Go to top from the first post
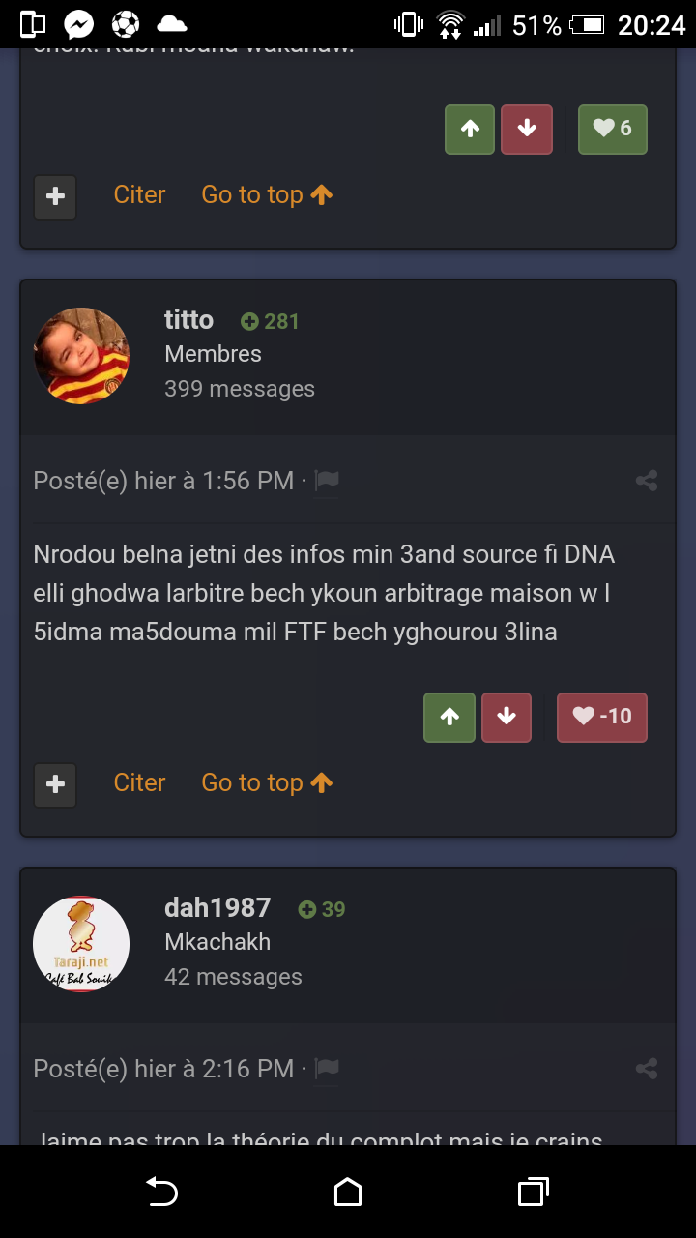The height and width of the screenshot is (1238, 696). 267,194
